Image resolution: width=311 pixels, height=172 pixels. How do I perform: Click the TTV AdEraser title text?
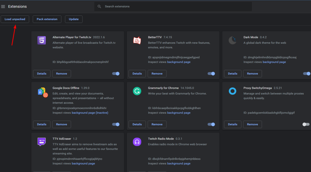coord(62,139)
